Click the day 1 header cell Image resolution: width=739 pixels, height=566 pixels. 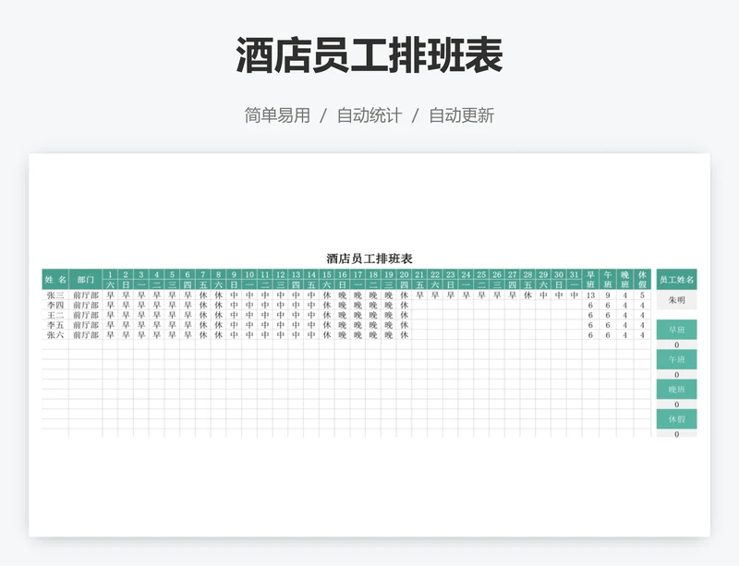coord(110,274)
